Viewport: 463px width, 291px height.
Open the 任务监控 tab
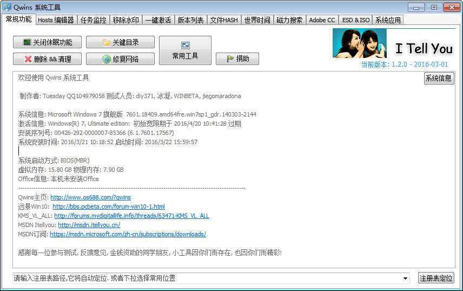(x=94, y=20)
